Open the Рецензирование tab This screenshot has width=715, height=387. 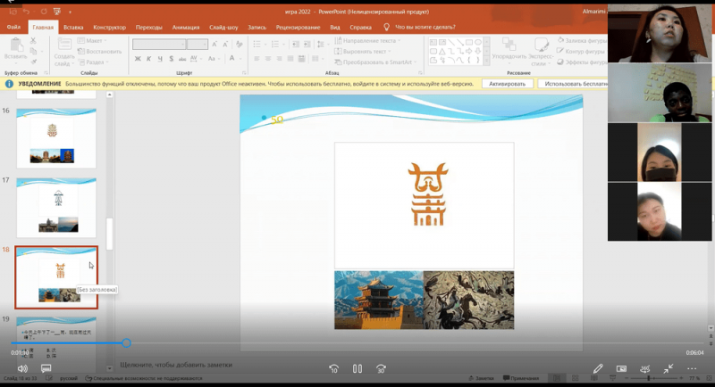[298, 28]
